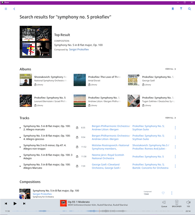
Task: Open the bookmarks icon
Action: (x=173, y=9)
